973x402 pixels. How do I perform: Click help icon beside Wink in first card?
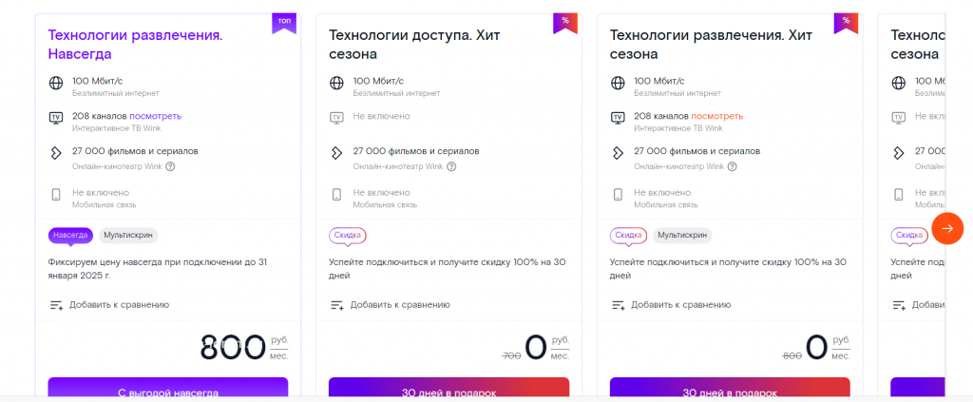pyautogui.click(x=170, y=166)
